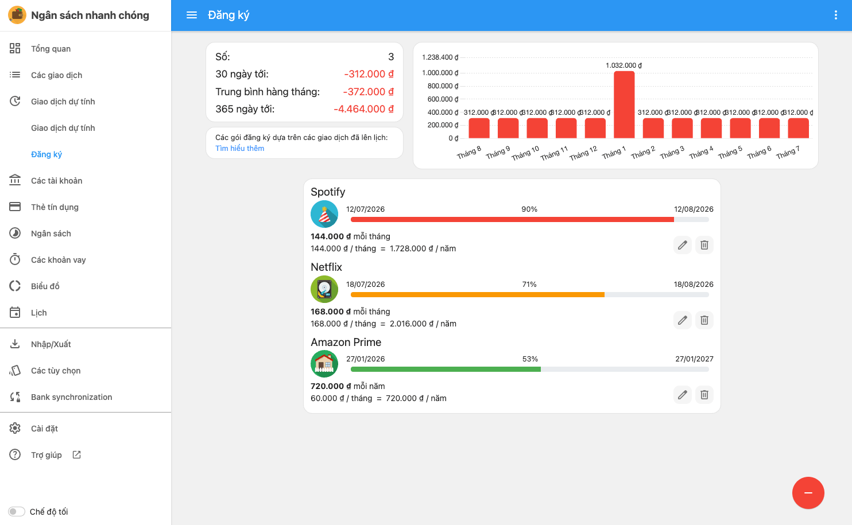852x525 pixels.
Task: Open the Trợ giúp sidebar label
Action: (x=47, y=455)
